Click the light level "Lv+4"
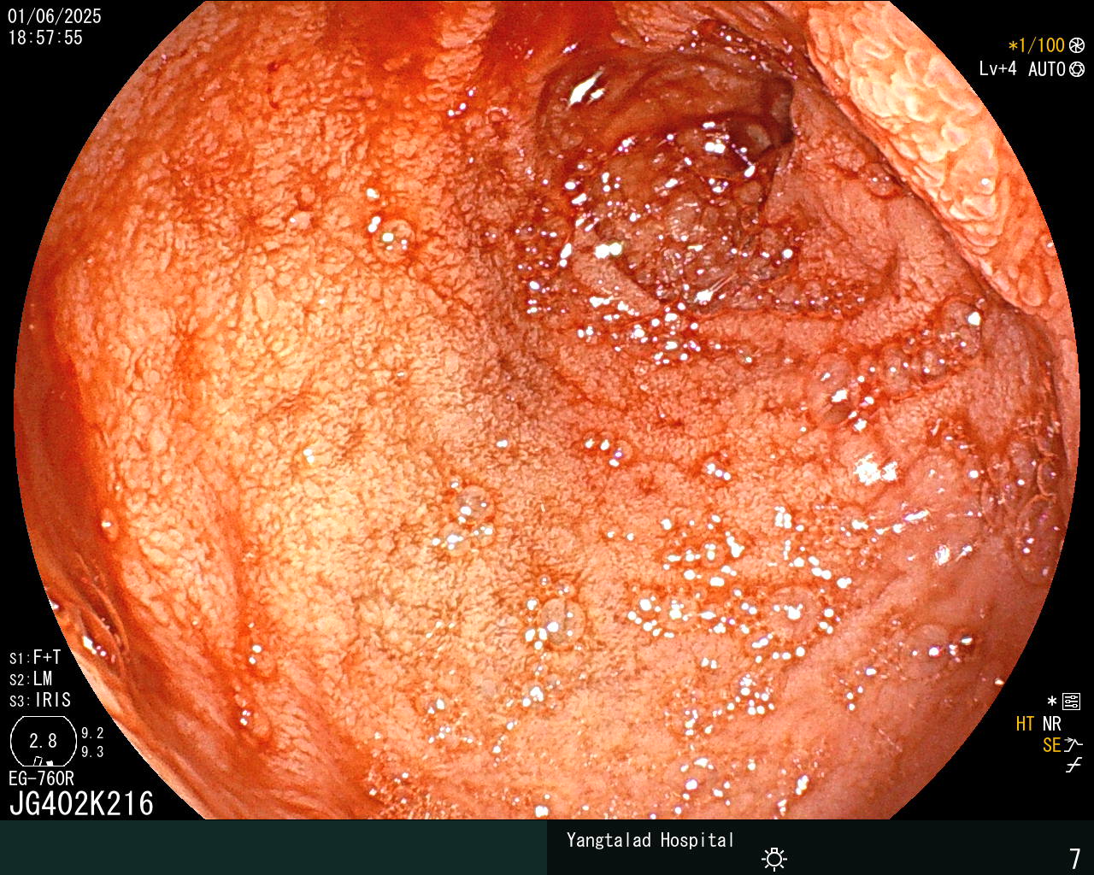The image size is (1094, 875). click(997, 69)
